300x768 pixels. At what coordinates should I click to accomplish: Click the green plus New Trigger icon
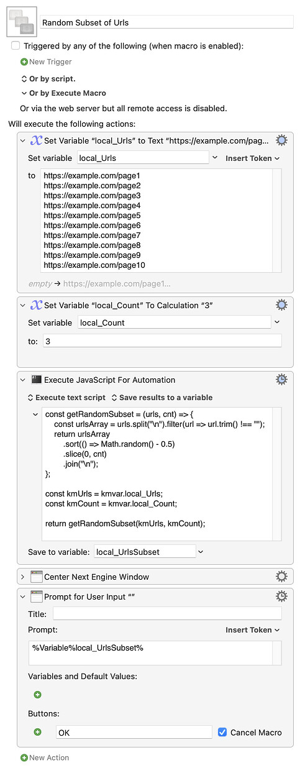[x=24, y=62]
